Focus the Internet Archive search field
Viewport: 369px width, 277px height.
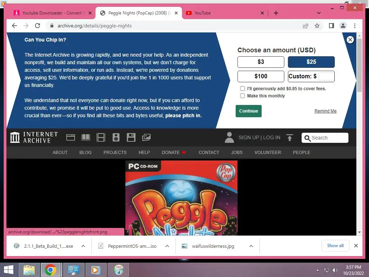pyautogui.click(x=325, y=138)
